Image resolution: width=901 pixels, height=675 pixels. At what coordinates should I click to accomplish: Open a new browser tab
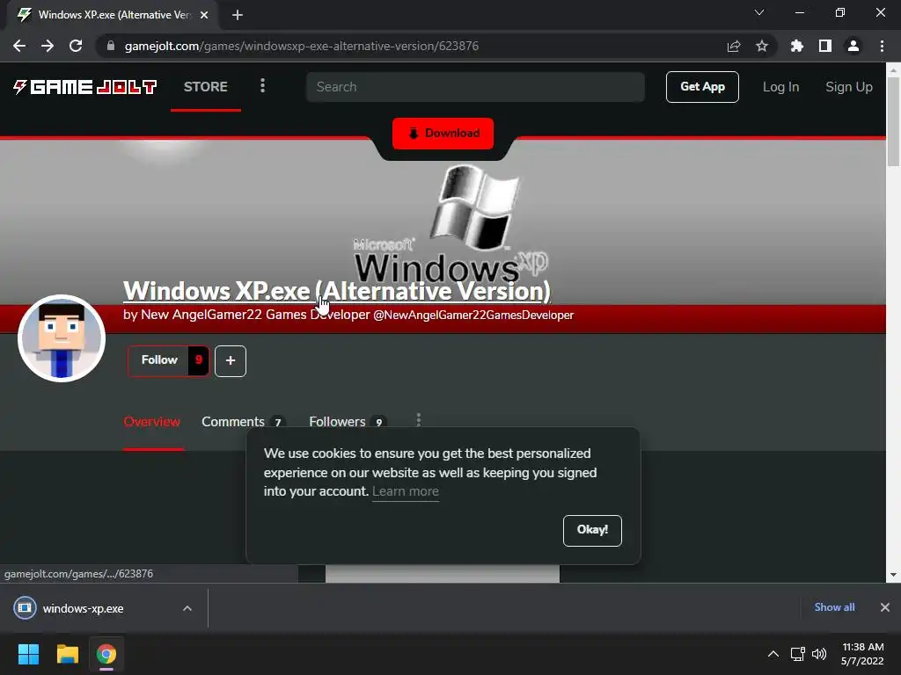pos(238,15)
